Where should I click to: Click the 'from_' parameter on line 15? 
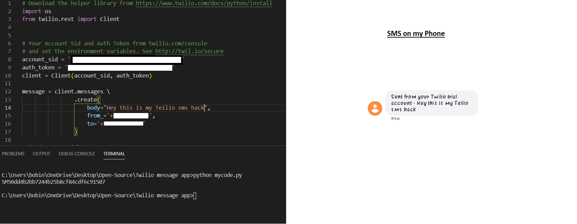click(x=95, y=116)
